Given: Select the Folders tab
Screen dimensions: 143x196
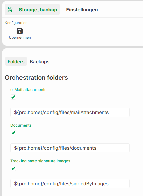Looking at the screenshot, I should pyautogui.click(x=16, y=61).
